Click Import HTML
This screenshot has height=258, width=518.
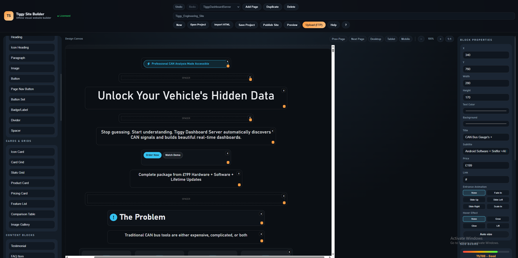[x=222, y=25]
